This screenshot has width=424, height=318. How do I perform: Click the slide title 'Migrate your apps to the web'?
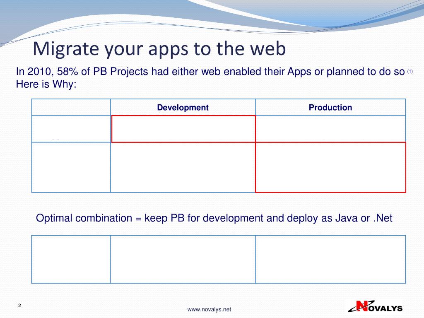pyautogui.click(x=159, y=49)
